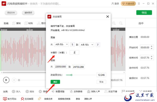Click the percentage value field 12.246

point(101,75)
